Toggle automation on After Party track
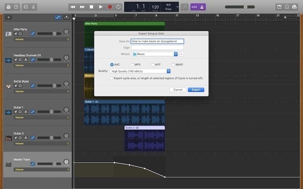The height and width of the screenshot is (189, 303). (33, 34)
